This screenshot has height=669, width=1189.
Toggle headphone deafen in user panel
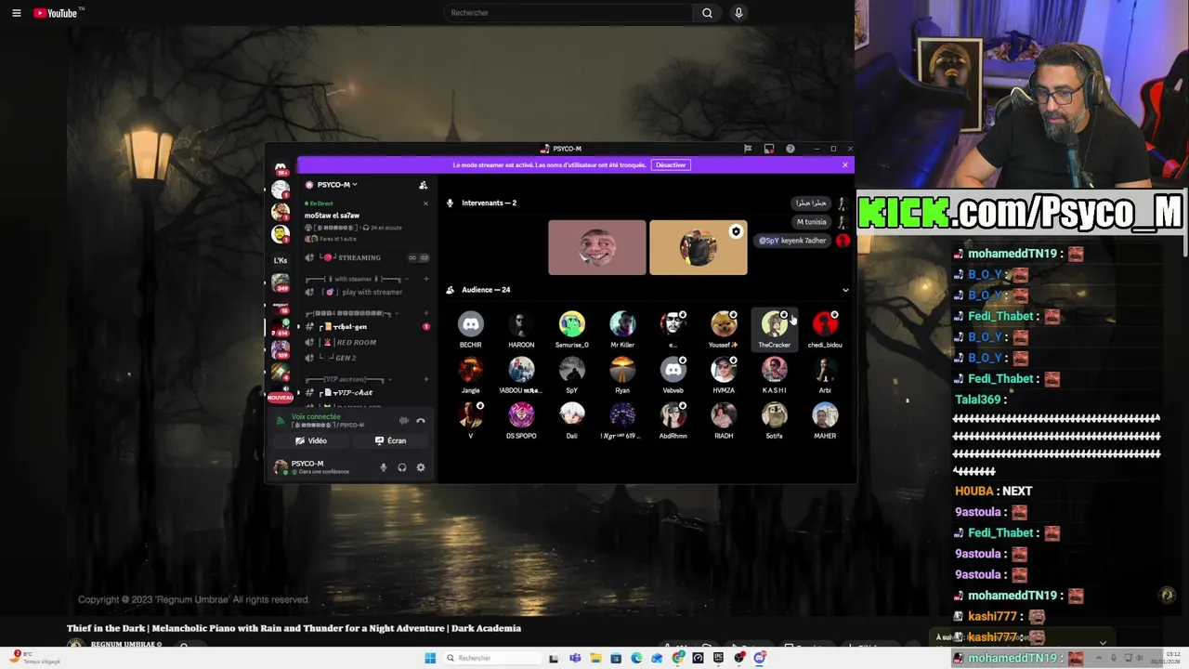click(x=402, y=467)
